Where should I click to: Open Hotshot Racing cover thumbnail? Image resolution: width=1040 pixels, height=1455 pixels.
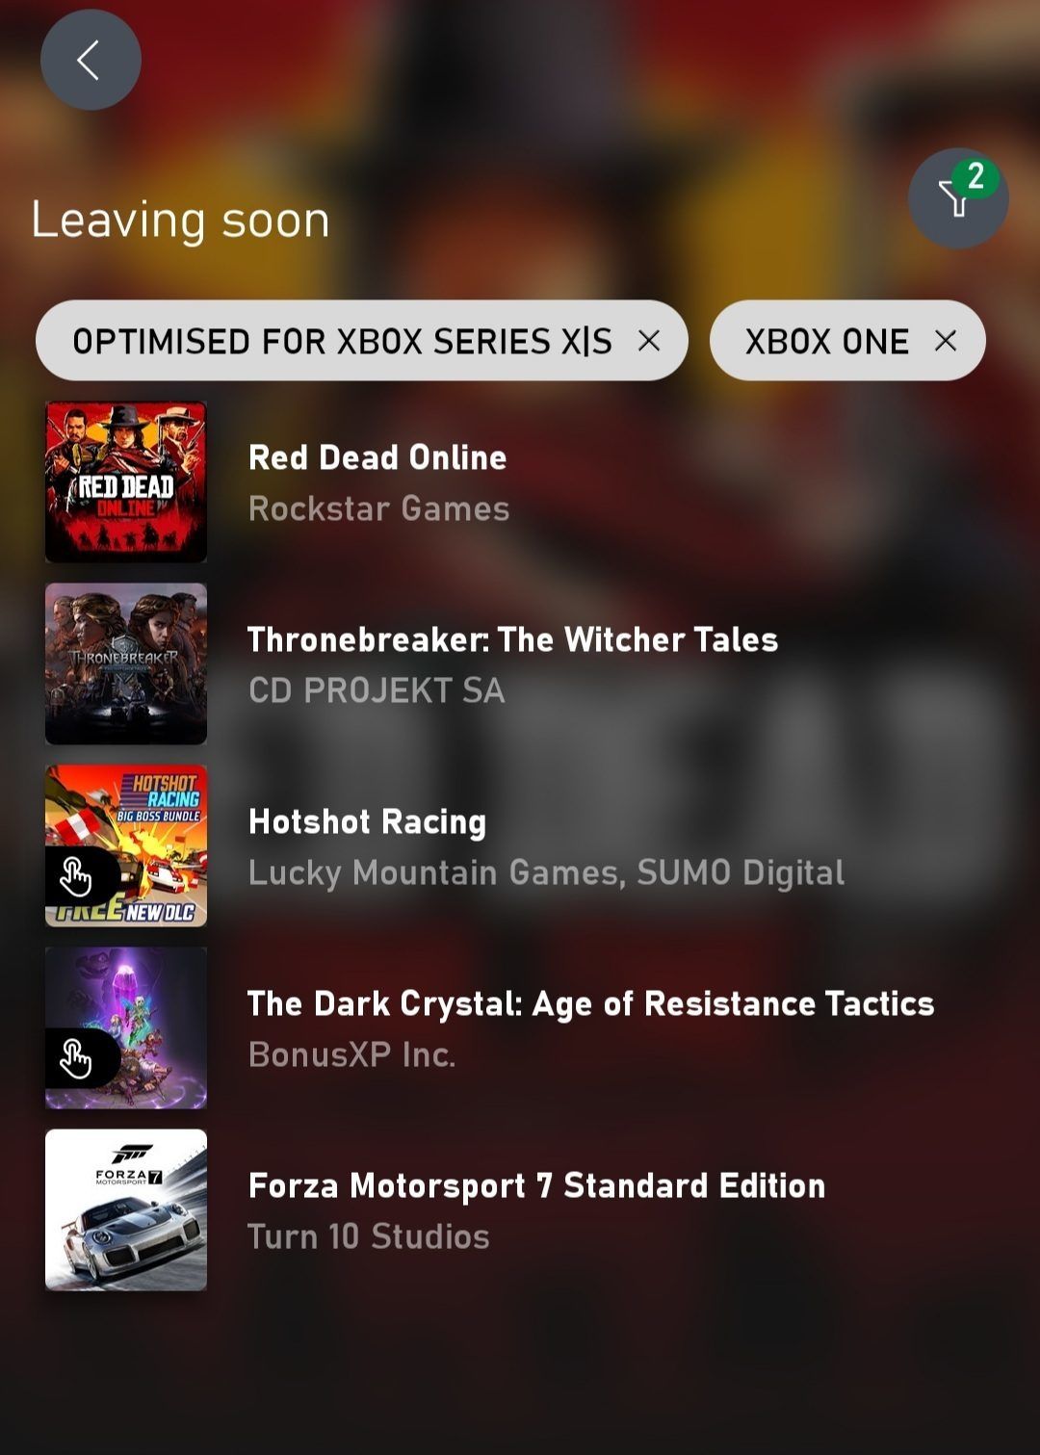tap(126, 845)
